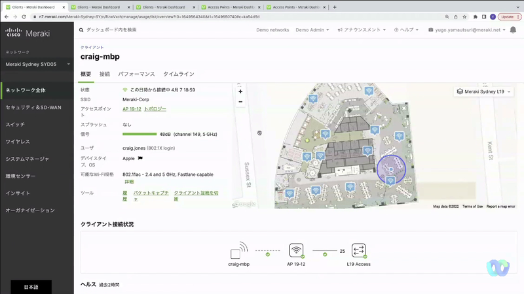
Task: Open the AP 19-12 access point link
Action: (x=132, y=109)
